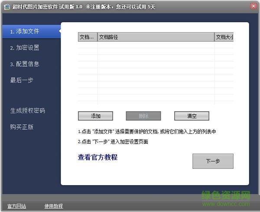
Task: Click the greyed 删除 button
Action: (143, 116)
